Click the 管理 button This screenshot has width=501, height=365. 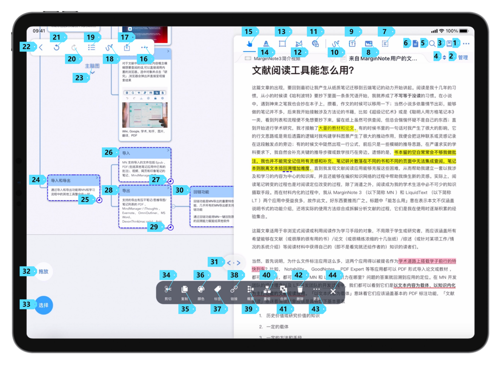tap(463, 58)
